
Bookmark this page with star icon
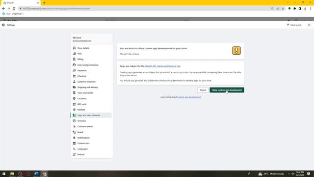[283, 9]
